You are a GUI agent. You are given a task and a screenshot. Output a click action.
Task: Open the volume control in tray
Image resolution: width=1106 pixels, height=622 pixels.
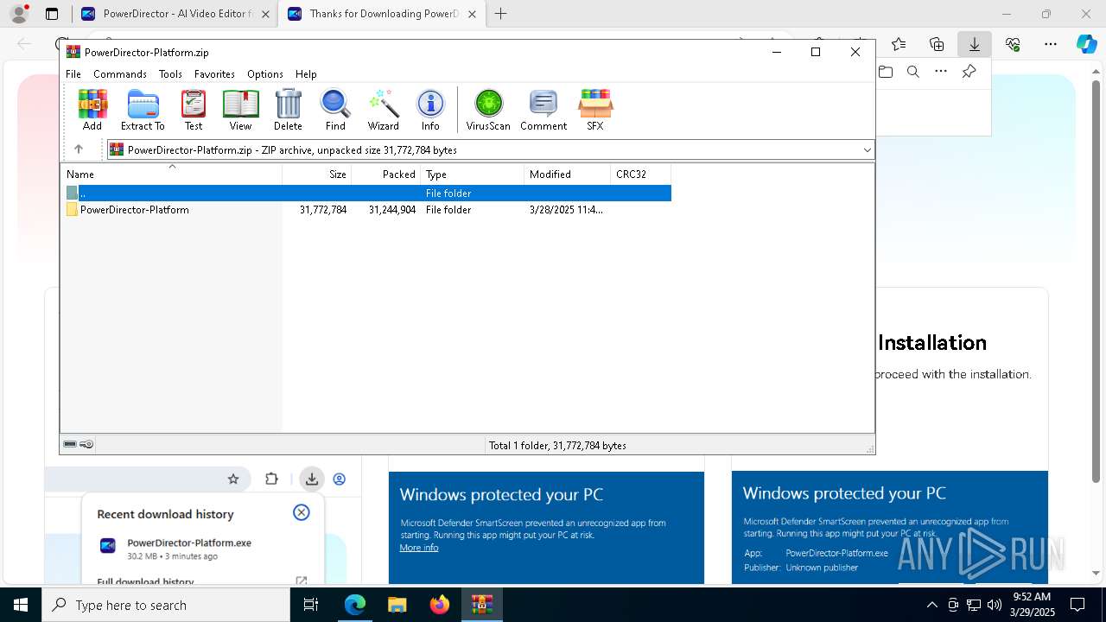995,605
